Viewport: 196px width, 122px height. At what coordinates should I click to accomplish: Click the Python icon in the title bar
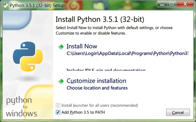[5, 5]
